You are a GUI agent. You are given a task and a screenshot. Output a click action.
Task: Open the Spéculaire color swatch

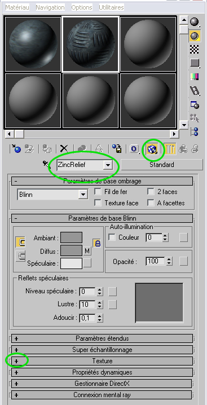tap(71, 263)
